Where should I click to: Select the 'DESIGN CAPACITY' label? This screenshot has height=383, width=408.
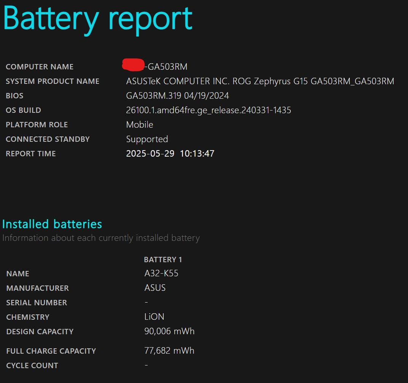pos(40,332)
